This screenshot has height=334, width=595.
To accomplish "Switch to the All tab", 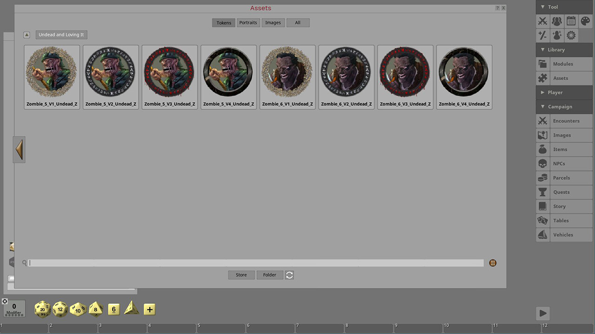I will (x=297, y=22).
